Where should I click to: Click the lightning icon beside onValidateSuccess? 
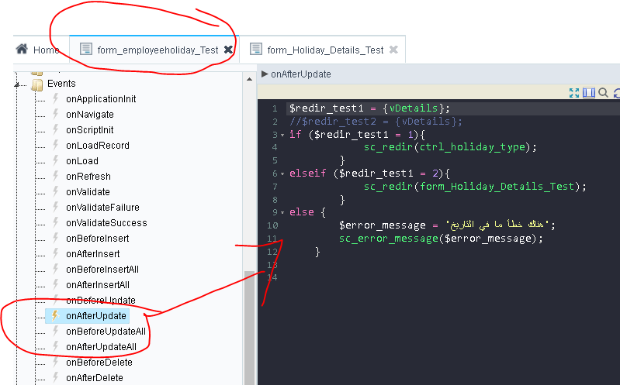pos(56,222)
